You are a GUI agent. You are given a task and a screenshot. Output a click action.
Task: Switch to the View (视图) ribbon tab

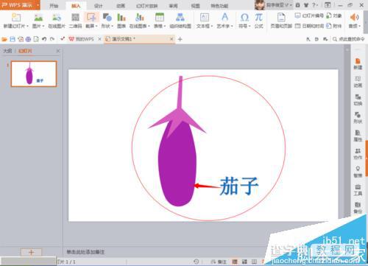195,6
